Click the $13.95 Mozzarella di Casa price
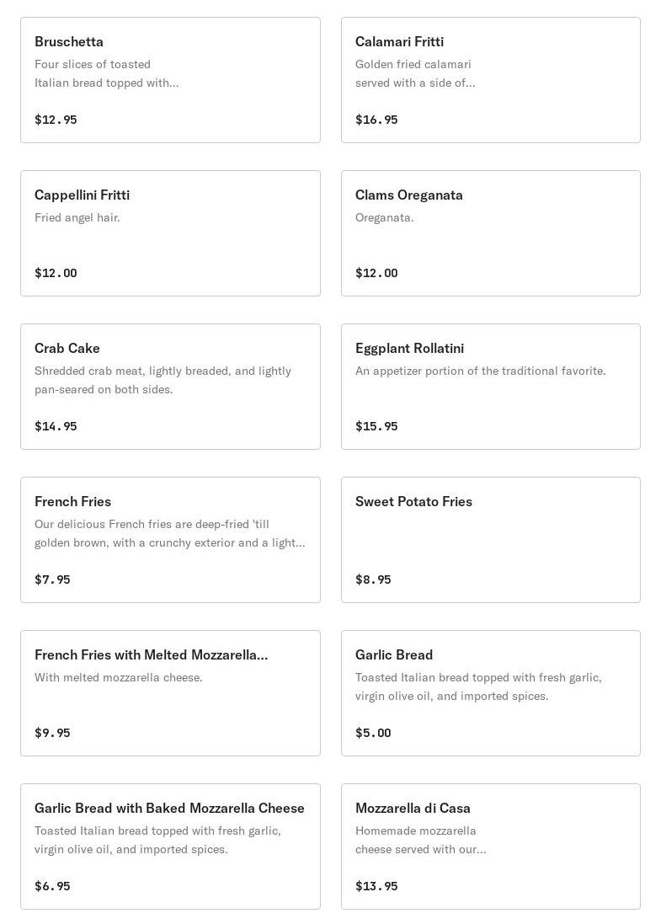Image resolution: width=661 pixels, height=924 pixels. (376, 886)
